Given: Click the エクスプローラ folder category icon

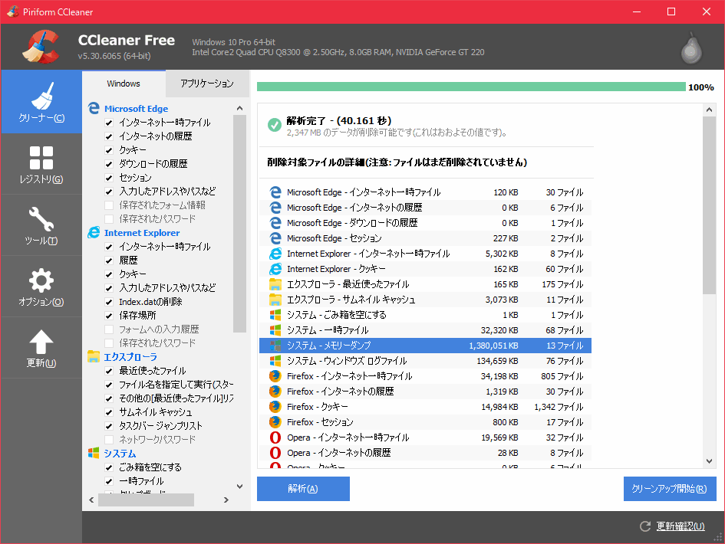Looking at the screenshot, I should pos(94,356).
